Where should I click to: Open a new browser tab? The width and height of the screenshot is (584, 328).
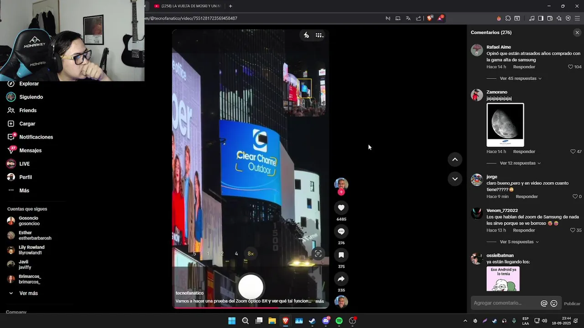click(x=230, y=6)
